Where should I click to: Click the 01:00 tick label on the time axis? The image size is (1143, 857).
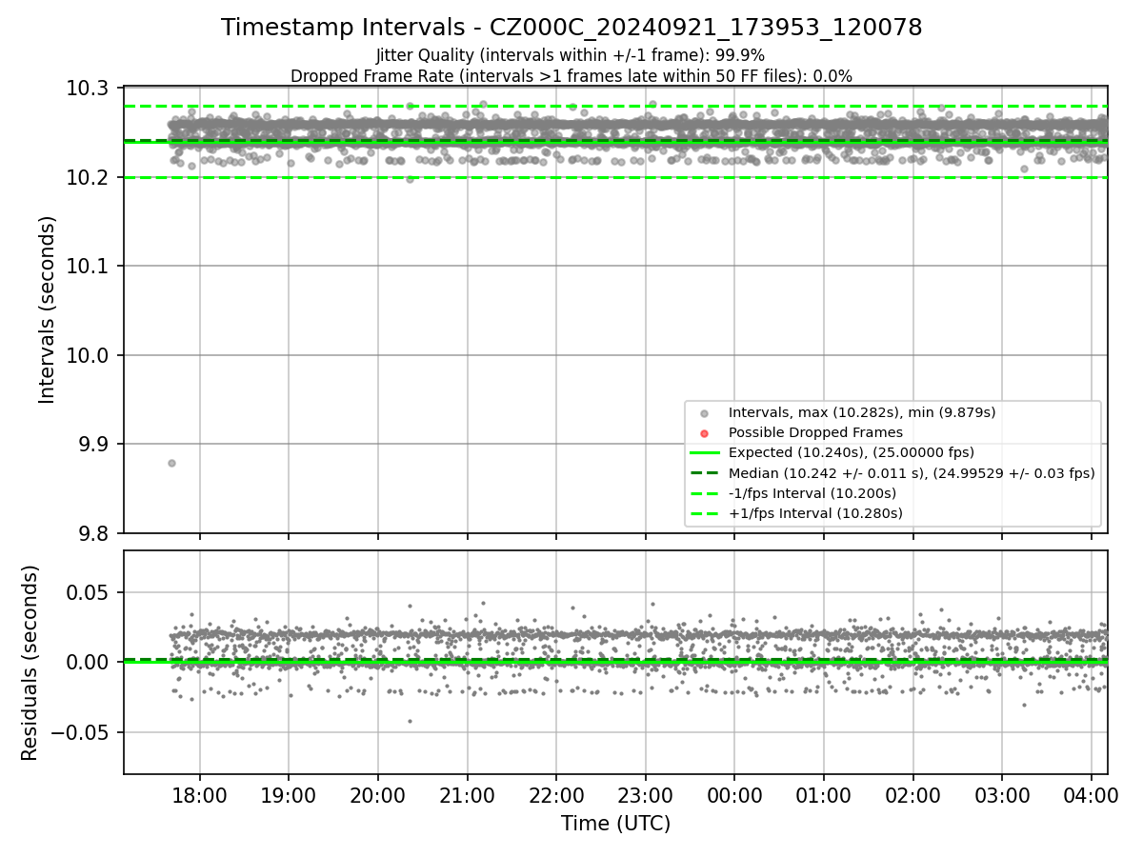(x=824, y=796)
